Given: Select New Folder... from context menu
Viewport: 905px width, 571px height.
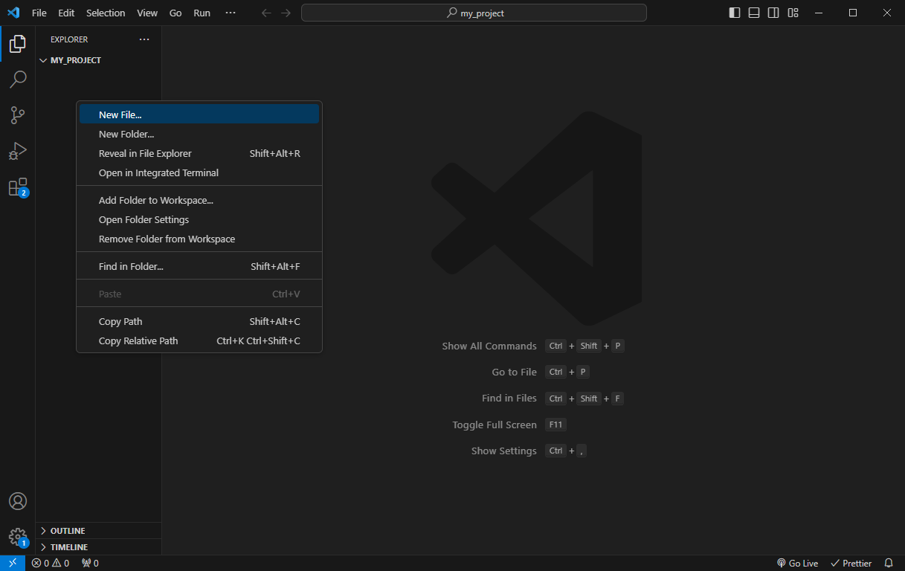Looking at the screenshot, I should pos(126,135).
